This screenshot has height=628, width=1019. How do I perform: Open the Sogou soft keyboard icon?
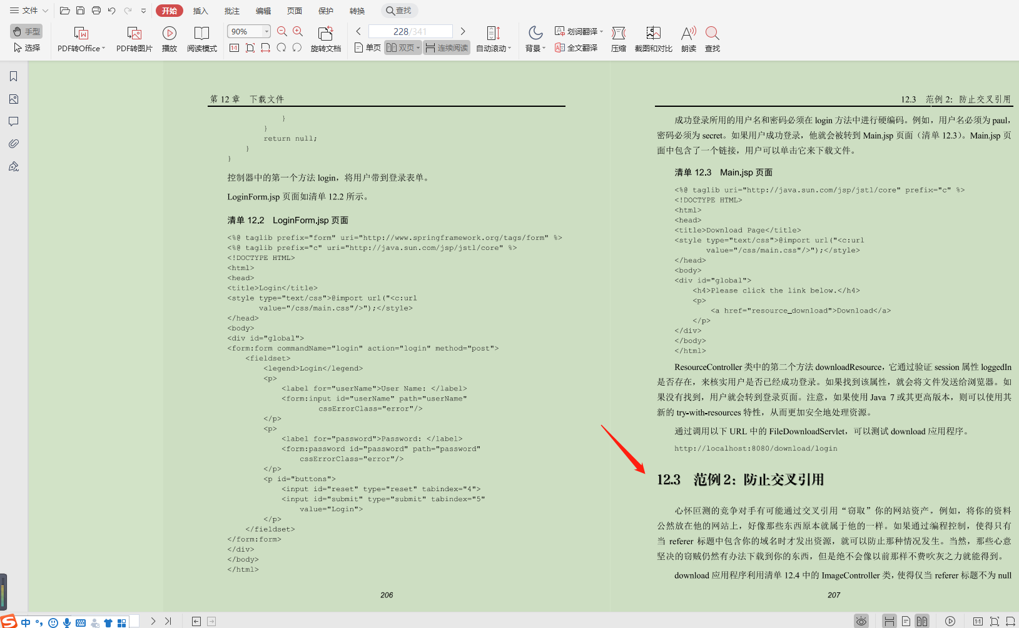(81, 622)
